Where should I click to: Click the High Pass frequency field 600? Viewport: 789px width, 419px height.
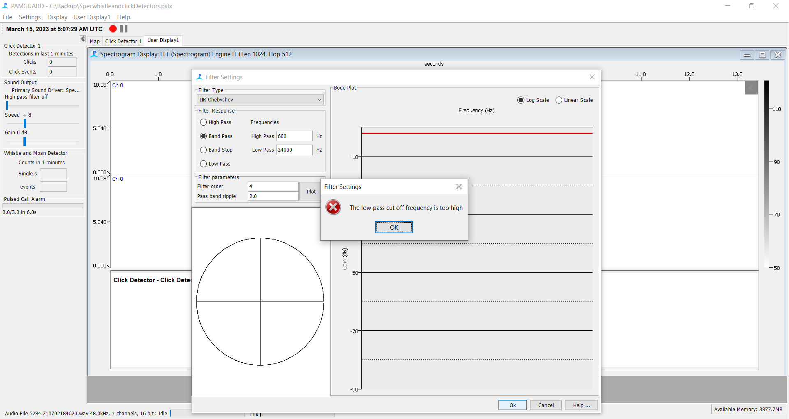tap(294, 136)
